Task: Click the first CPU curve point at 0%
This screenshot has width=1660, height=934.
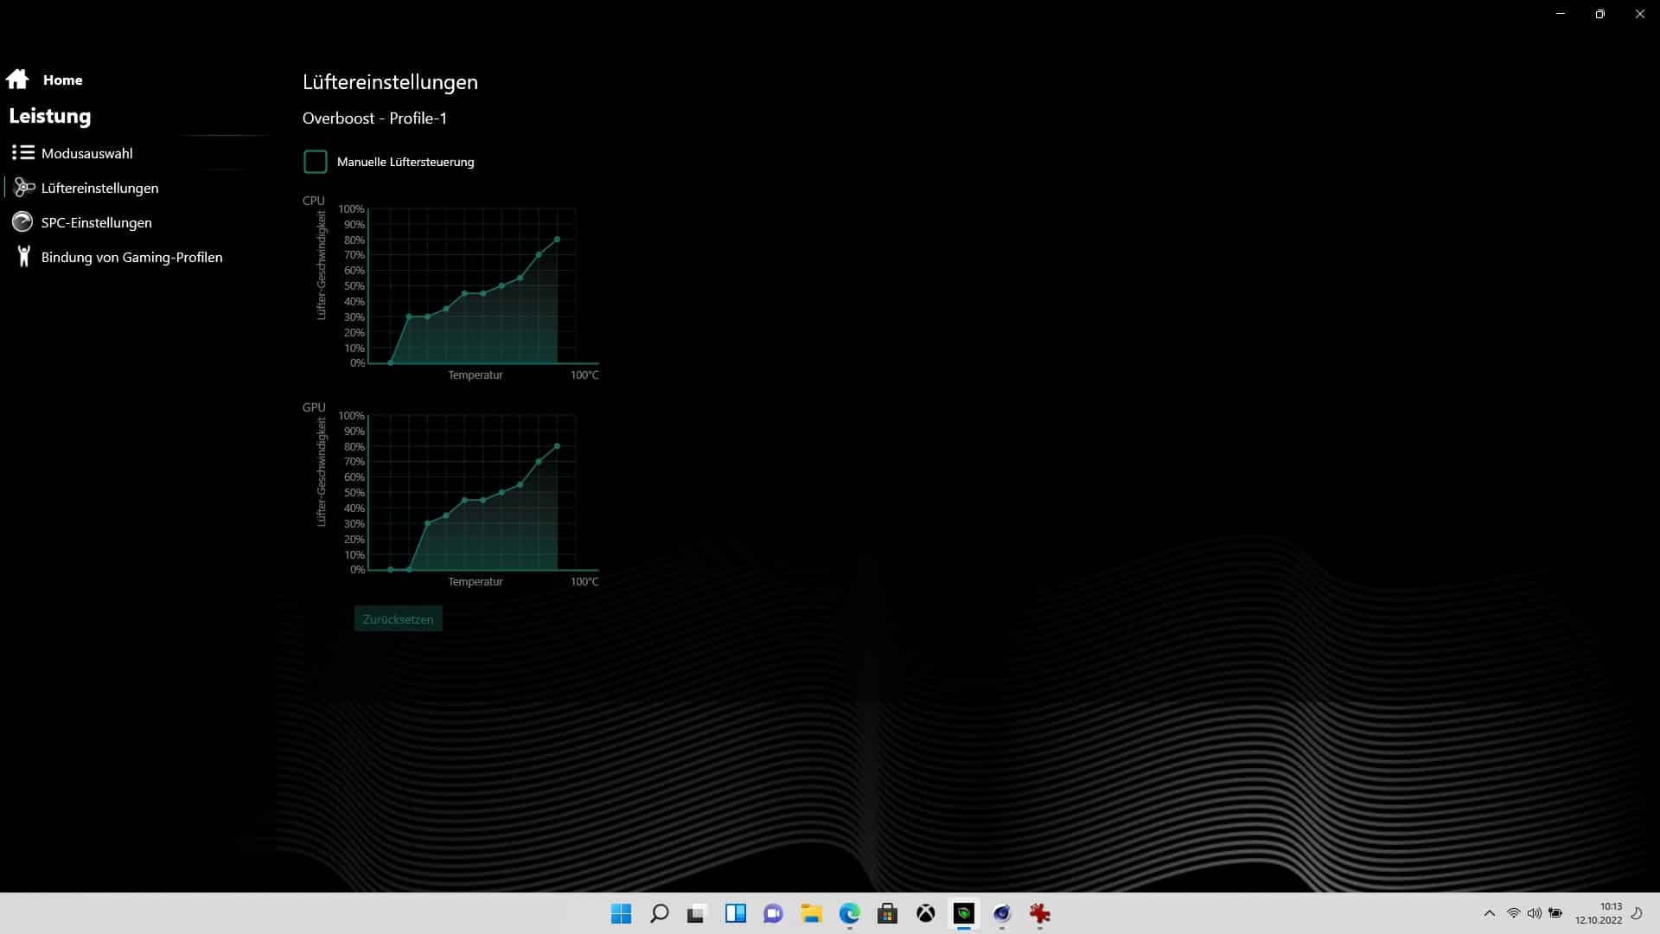Action: tap(391, 363)
